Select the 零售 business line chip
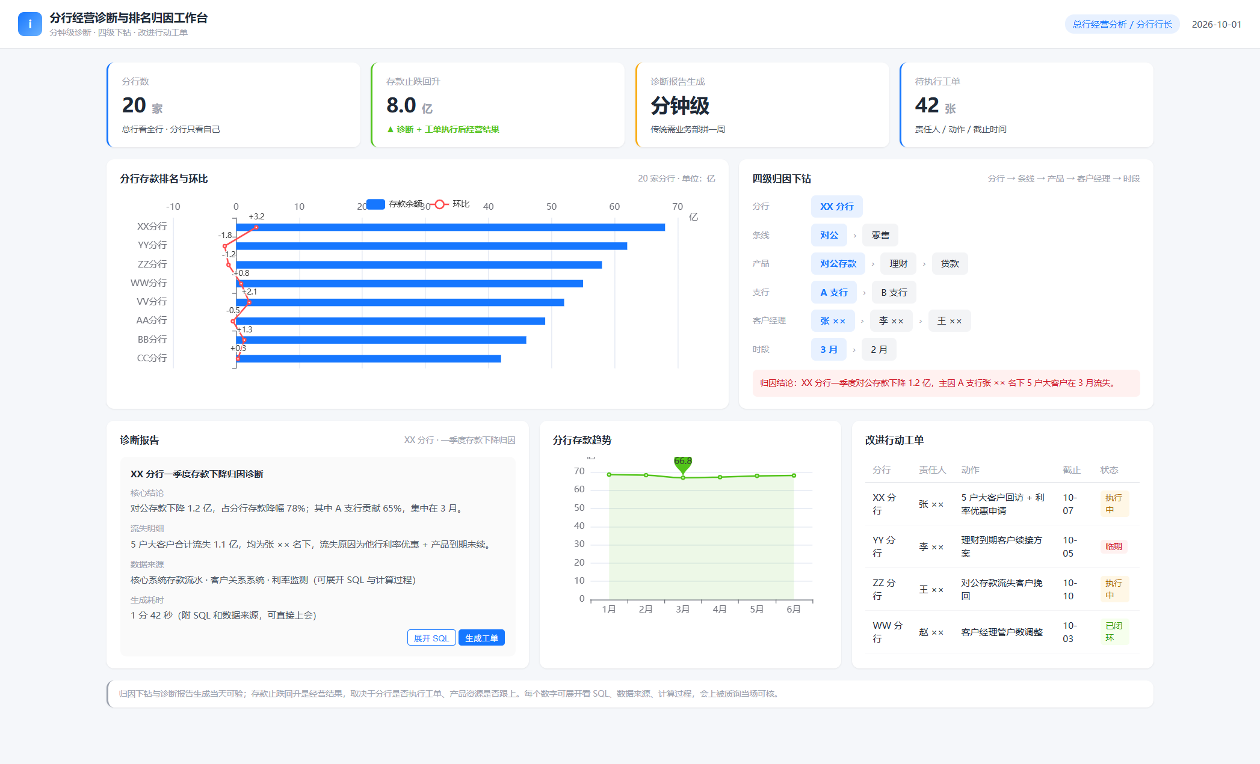The image size is (1260, 764). pos(880,236)
